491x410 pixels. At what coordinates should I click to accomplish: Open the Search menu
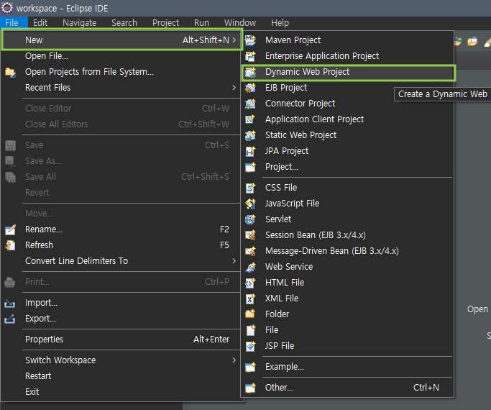(124, 23)
